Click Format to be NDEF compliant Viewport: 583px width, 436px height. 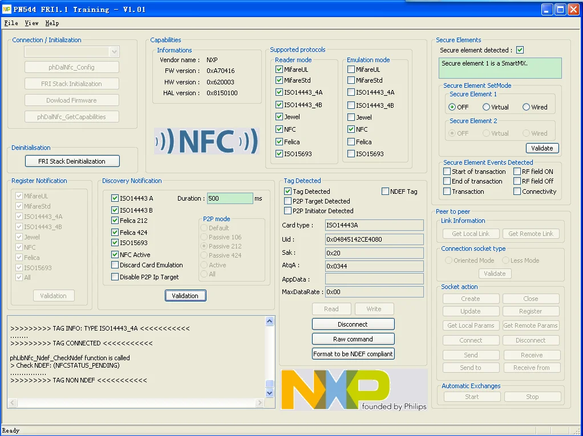coord(353,354)
